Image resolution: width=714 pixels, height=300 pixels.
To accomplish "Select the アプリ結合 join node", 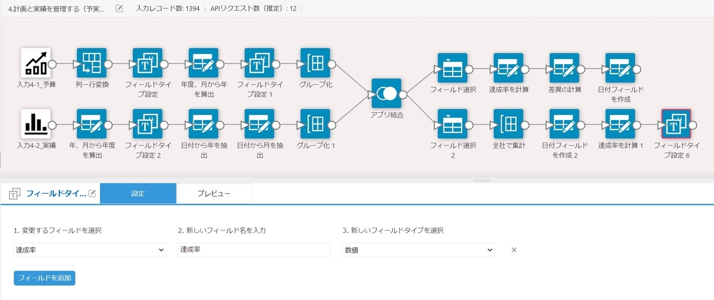I will pos(386,93).
